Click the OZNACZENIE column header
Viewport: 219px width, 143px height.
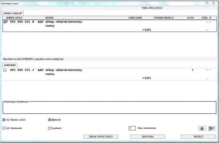[135, 18]
